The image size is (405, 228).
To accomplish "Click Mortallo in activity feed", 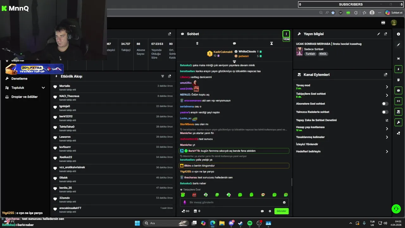I will point(65,86).
